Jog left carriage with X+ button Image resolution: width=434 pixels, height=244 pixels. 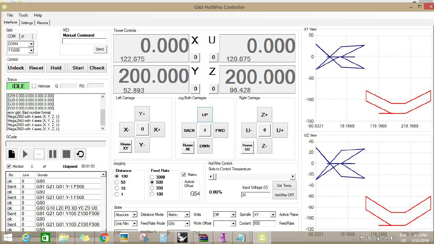(157, 129)
